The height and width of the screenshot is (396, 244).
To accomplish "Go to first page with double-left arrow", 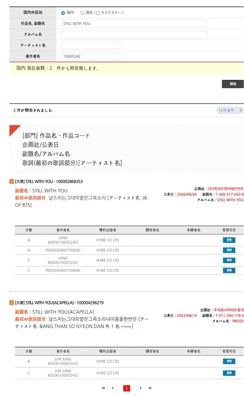I will coord(103,388).
